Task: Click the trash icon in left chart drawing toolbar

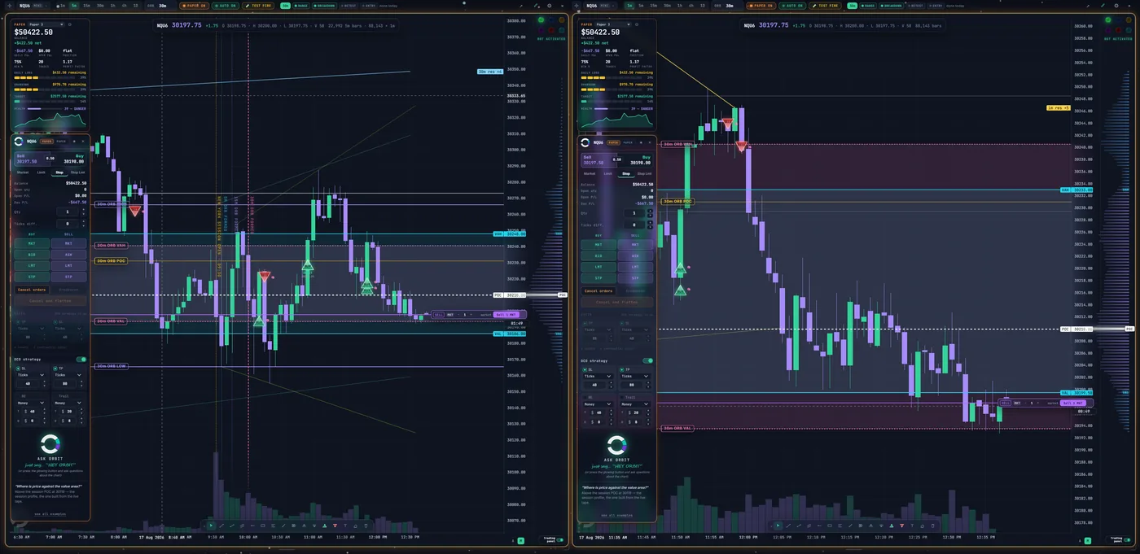Action: point(366,526)
